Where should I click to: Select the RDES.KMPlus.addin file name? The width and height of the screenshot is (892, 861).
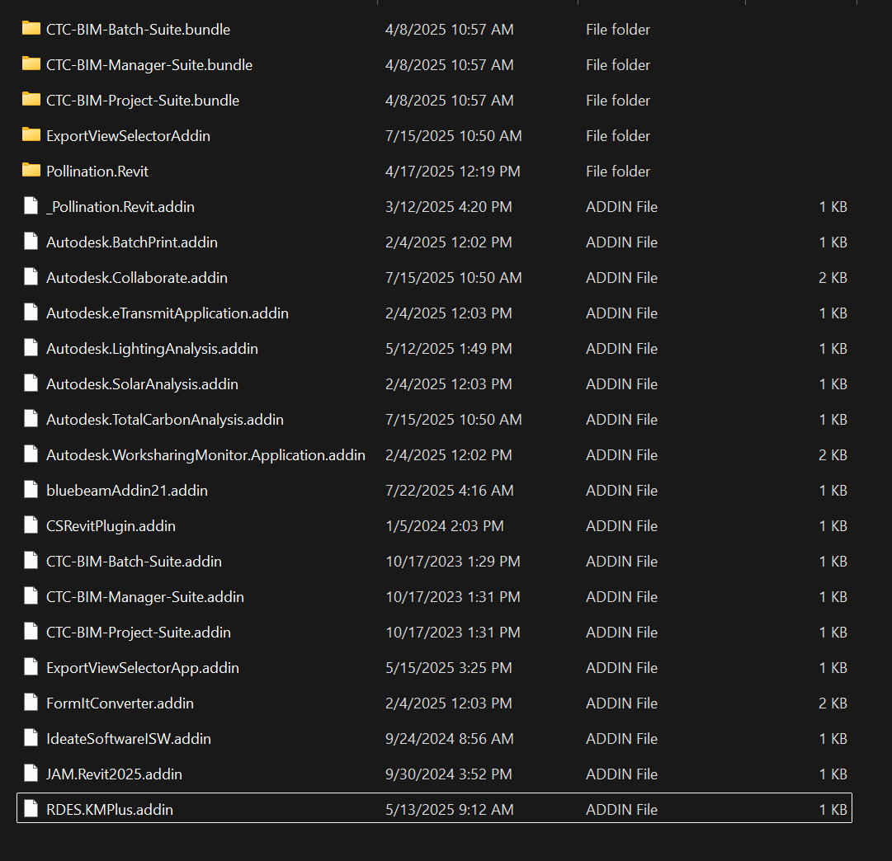pos(110,810)
